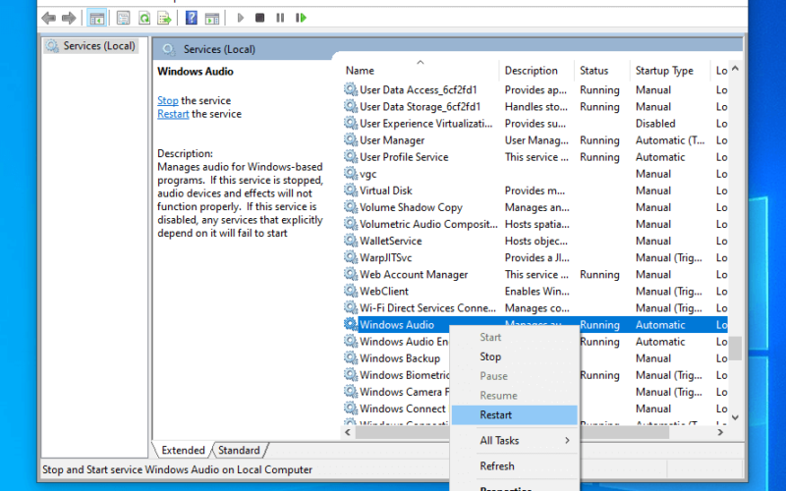Select User Experience Virtualization service row
786x491 pixels.
click(x=535, y=124)
